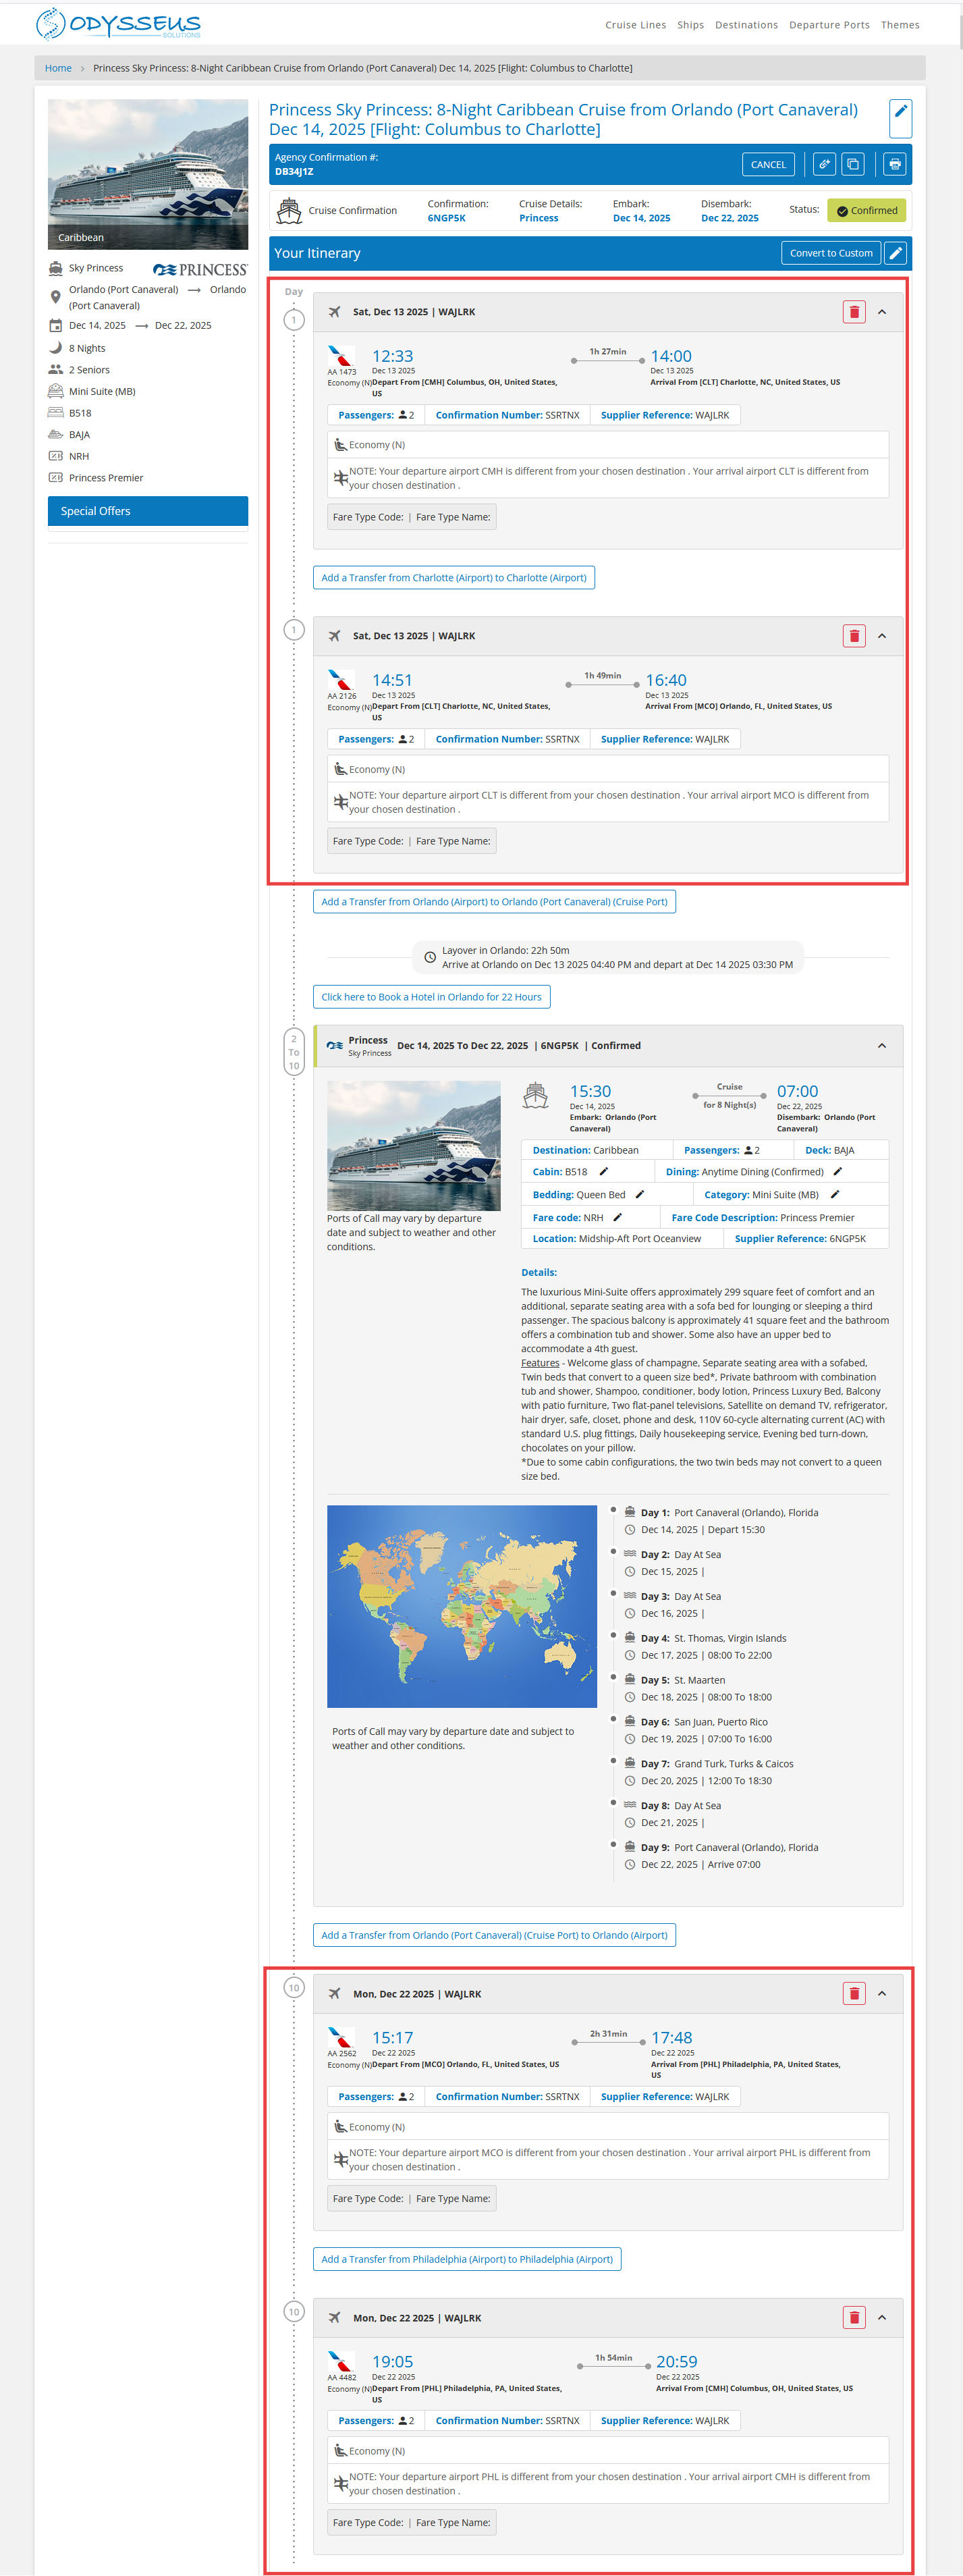Delete the AA 2562 Orlando to Philadelphia flight
This screenshot has width=963, height=2576.
tap(853, 1993)
